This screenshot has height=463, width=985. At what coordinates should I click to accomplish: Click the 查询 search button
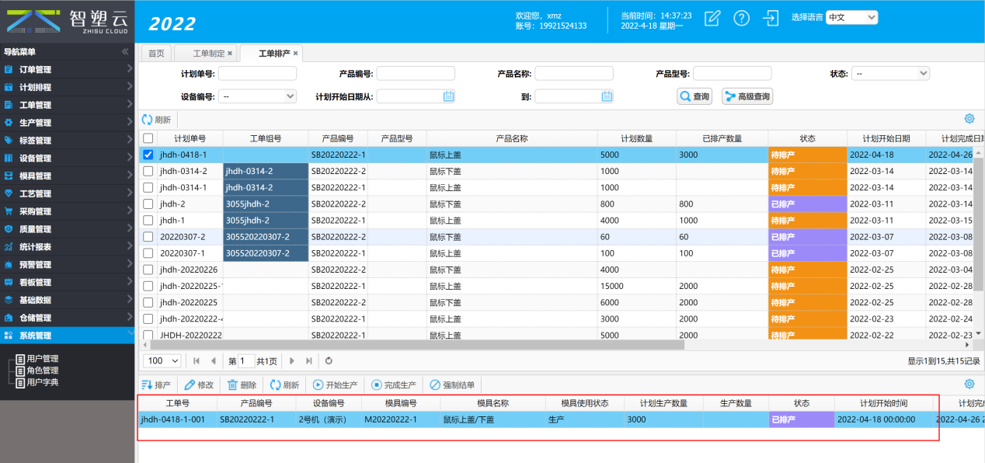tap(694, 96)
